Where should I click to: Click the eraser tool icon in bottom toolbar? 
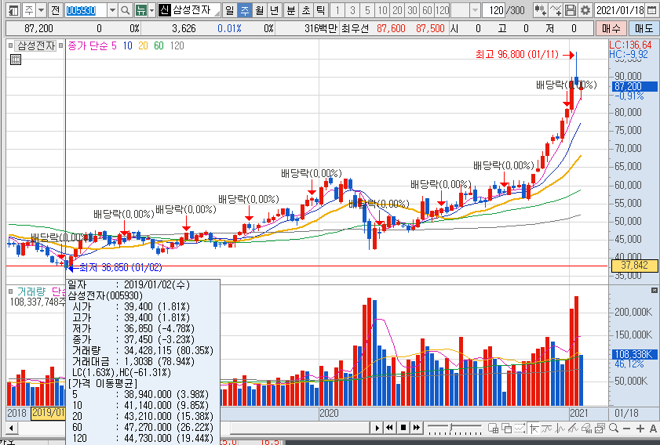click(586, 429)
